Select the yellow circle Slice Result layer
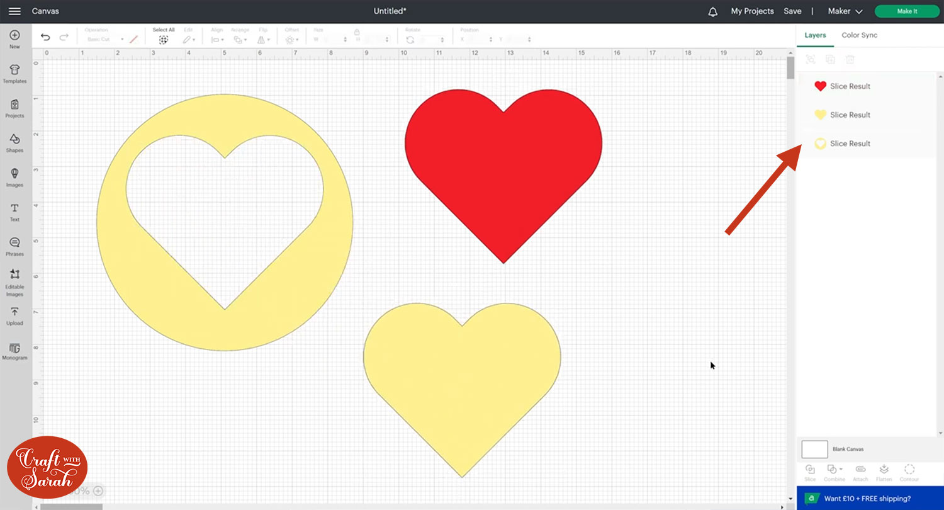Screen dimensions: 944x510 point(867,144)
